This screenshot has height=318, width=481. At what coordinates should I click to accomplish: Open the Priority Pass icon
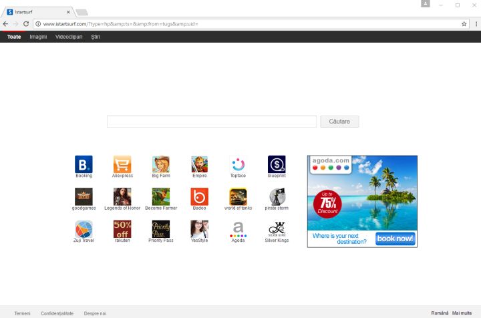[x=161, y=229]
